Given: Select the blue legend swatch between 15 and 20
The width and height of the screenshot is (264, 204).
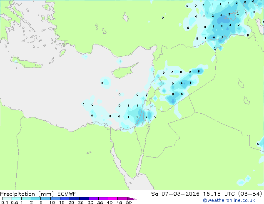Looking at the screenshot, I should (65, 199).
